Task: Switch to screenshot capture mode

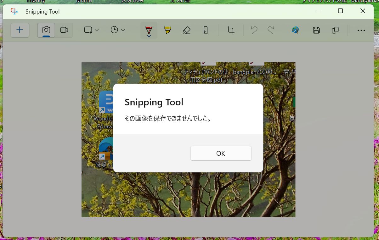Action: [46, 30]
